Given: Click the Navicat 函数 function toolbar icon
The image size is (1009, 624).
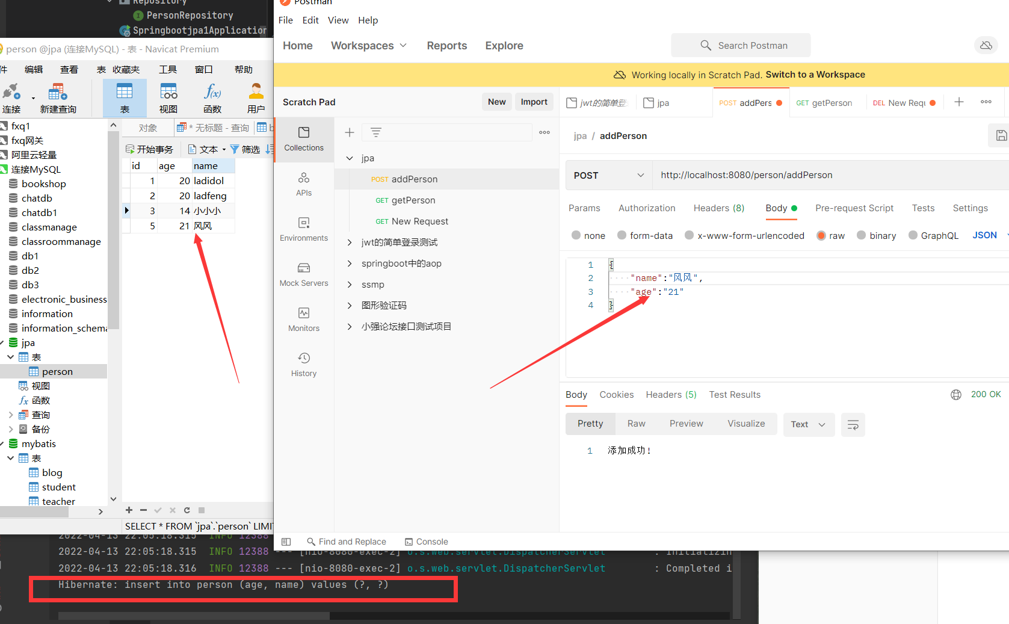Looking at the screenshot, I should (x=212, y=98).
